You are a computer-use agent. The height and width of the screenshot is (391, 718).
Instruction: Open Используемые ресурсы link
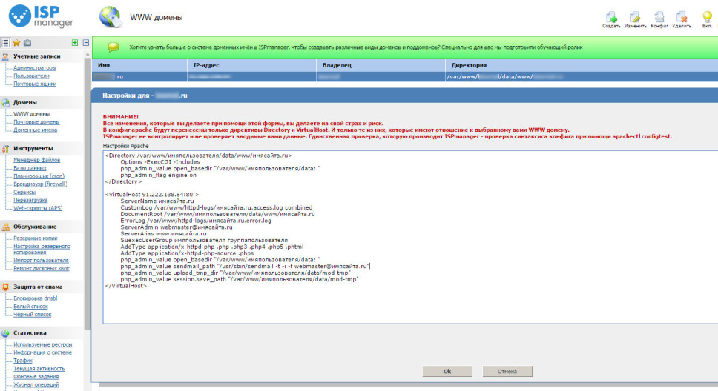pos(42,345)
